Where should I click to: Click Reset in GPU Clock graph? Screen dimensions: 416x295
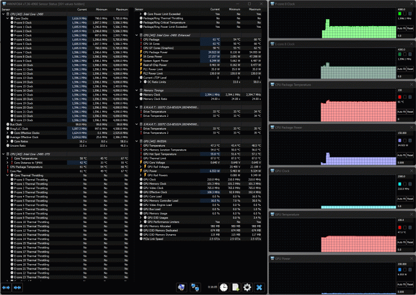click(410, 198)
